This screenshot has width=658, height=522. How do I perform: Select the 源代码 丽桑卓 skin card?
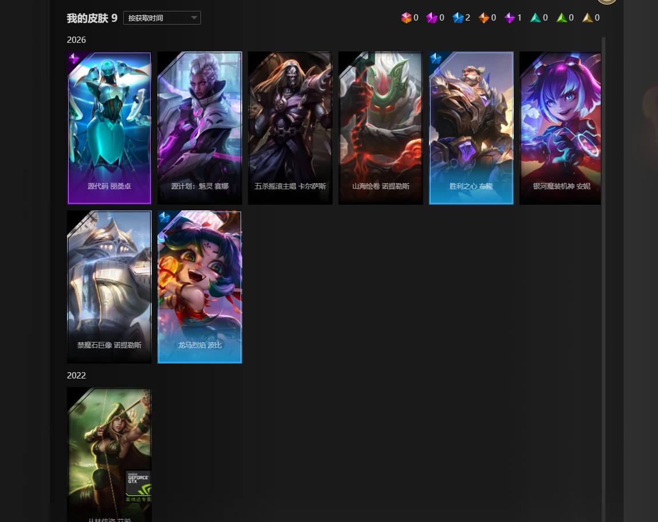[x=109, y=128]
